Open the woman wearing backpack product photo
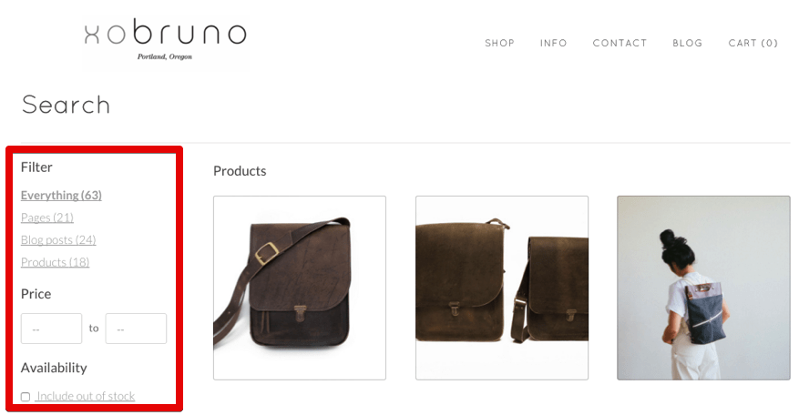This screenshot has height=415, width=809. coord(703,288)
